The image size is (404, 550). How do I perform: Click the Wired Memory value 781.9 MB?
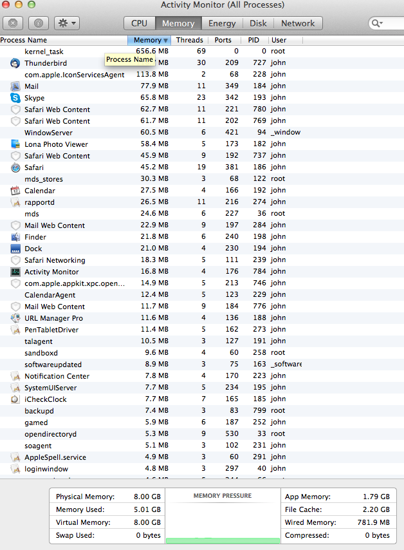[374, 522]
